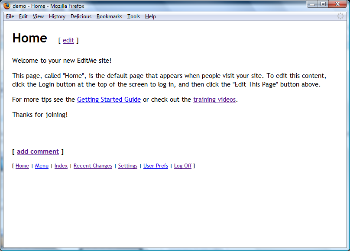Open the Getting Started Guide link
This screenshot has height=251, width=350.
[x=109, y=100]
